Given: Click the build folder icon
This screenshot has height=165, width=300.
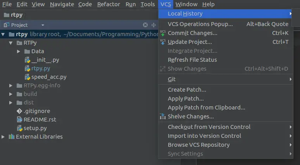Looking at the screenshot, I should pos(19,94).
